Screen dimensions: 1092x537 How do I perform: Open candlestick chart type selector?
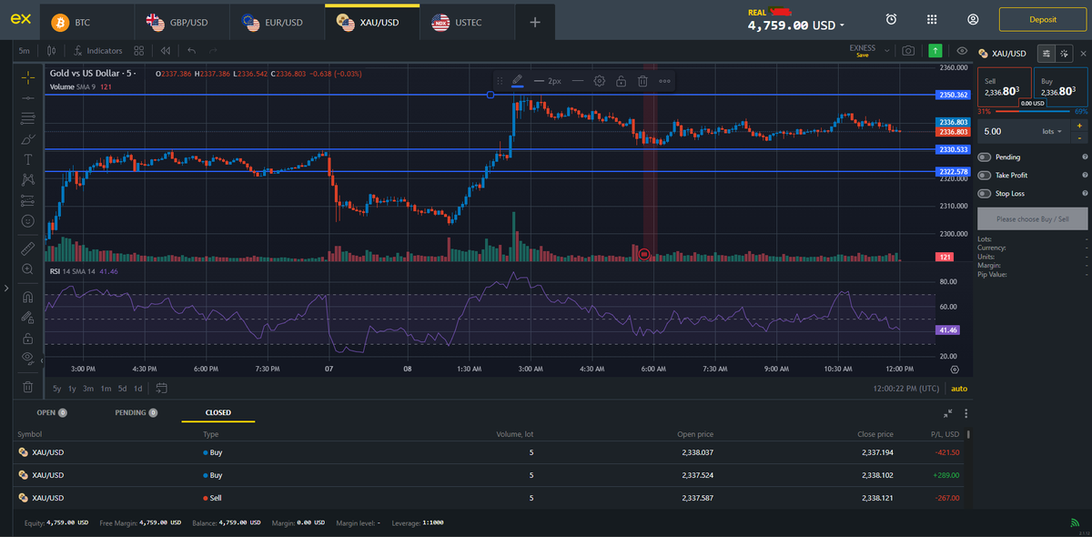coord(52,51)
